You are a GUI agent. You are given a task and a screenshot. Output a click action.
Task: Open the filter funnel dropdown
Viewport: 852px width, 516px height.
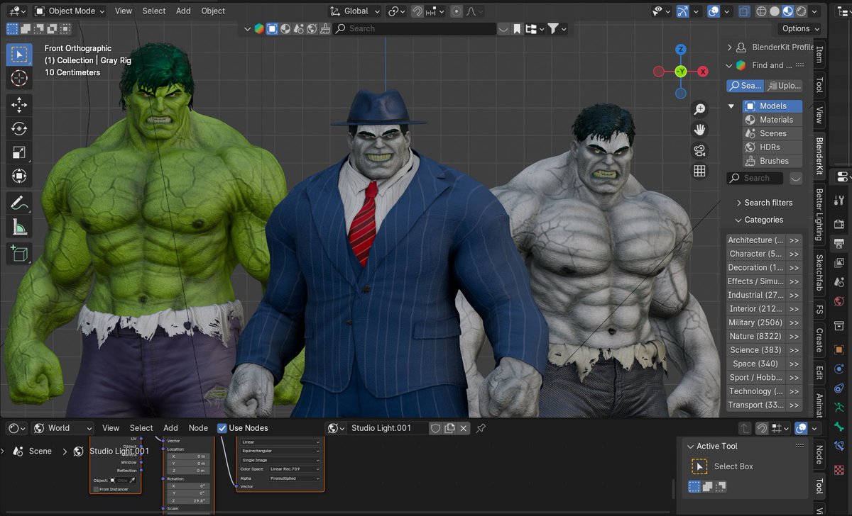click(557, 28)
